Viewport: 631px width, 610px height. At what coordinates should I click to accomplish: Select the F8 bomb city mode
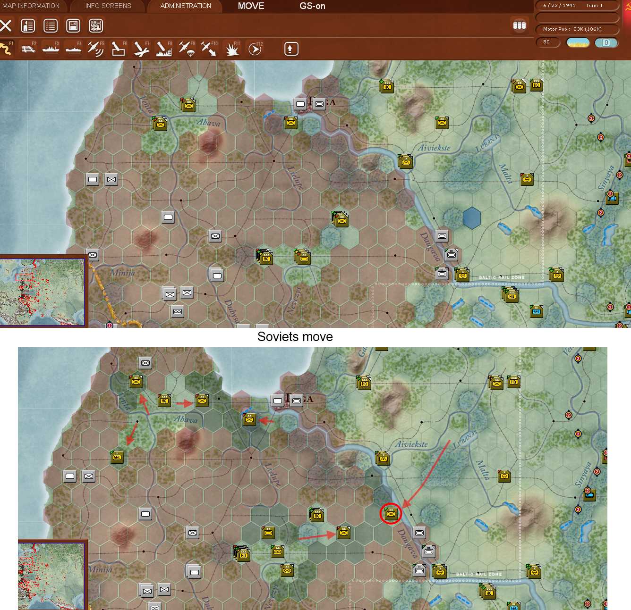[164, 49]
